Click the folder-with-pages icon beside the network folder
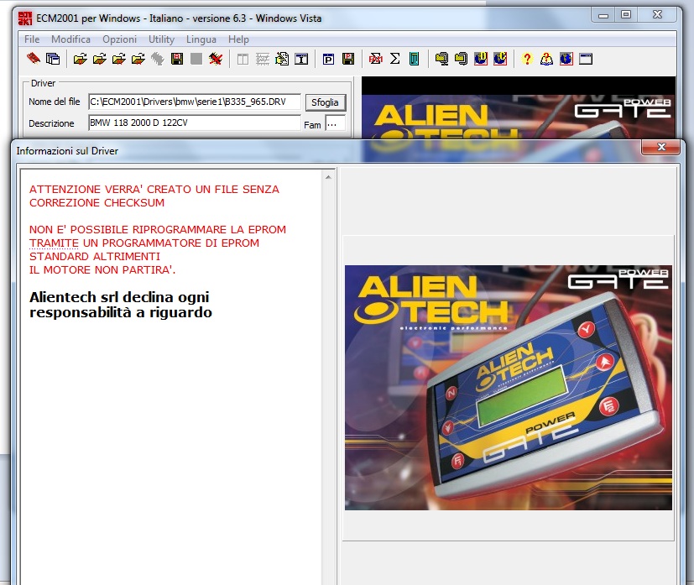The height and width of the screenshot is (585, 694). (462, 59)
